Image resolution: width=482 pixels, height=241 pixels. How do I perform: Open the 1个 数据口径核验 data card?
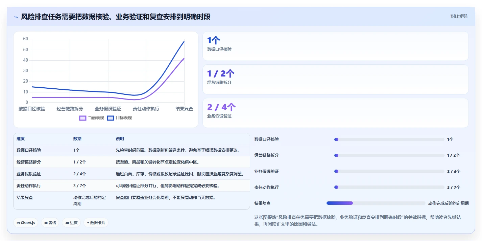(x=335, y=46)
